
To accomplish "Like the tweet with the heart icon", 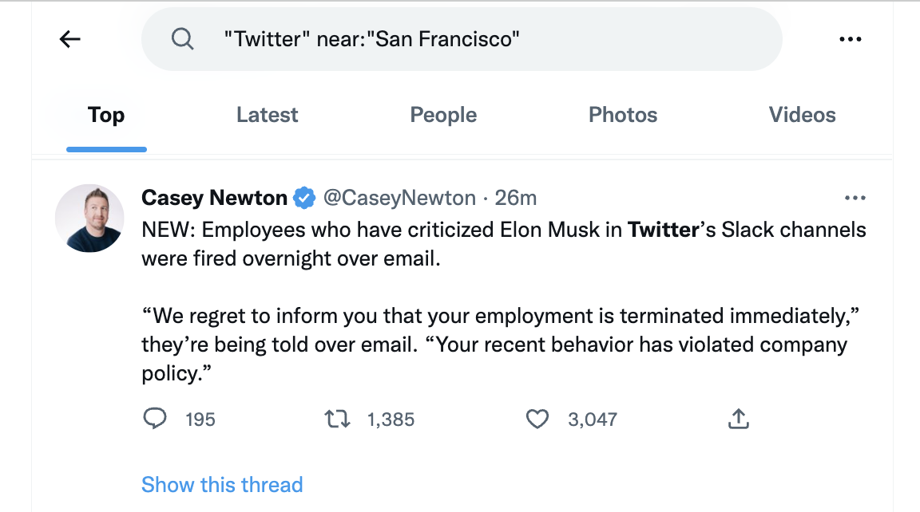I will 537,419.
